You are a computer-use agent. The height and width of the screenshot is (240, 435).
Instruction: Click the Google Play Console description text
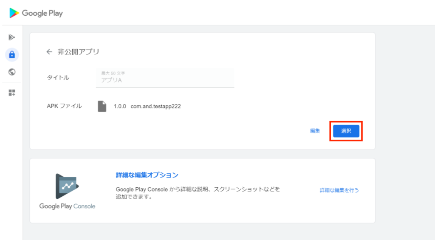point(198,193)
